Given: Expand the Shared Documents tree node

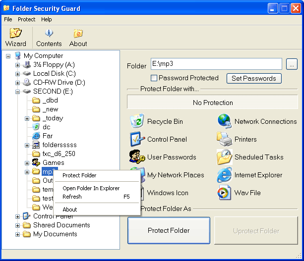Looking at the screenshot, I should (x=18, y=225).
